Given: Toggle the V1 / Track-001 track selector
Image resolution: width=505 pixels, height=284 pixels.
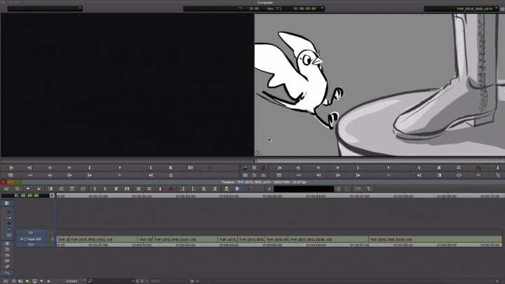Looking at the screenshot, I should [30, 239].
